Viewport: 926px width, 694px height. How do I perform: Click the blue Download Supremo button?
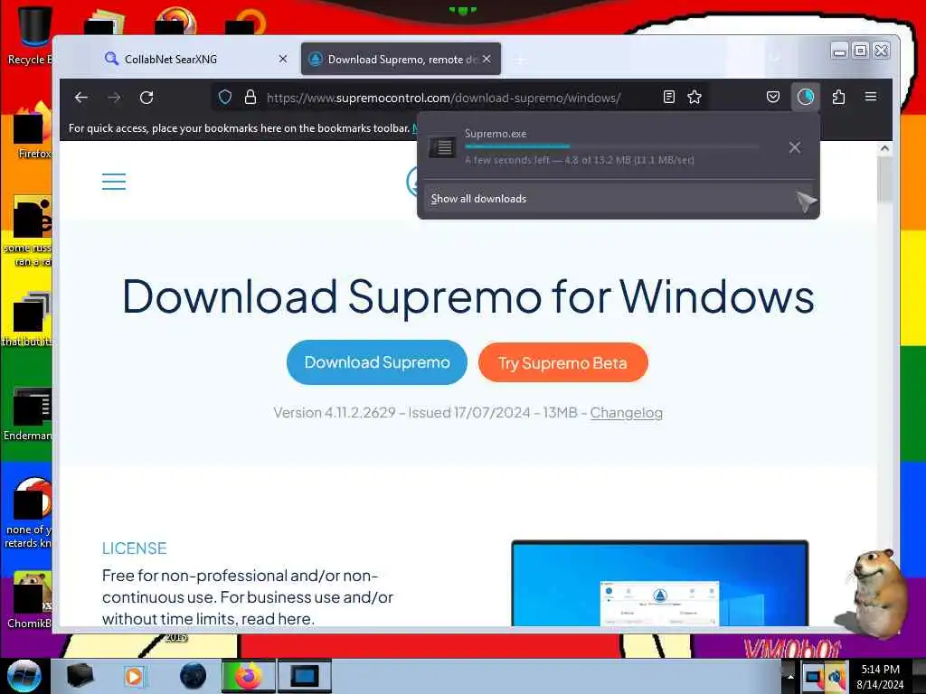(377, 362)
